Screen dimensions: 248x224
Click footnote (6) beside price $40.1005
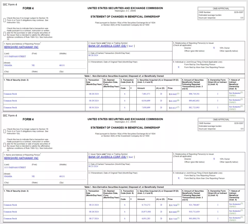178,100
